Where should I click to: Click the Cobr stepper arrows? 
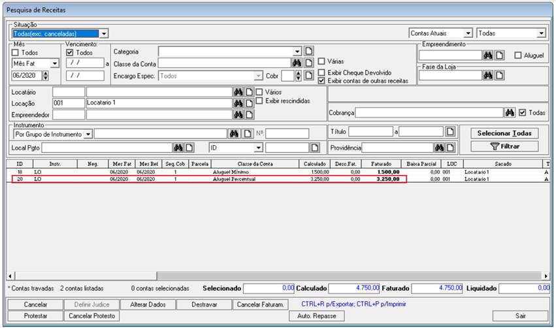tap(298, 76)
